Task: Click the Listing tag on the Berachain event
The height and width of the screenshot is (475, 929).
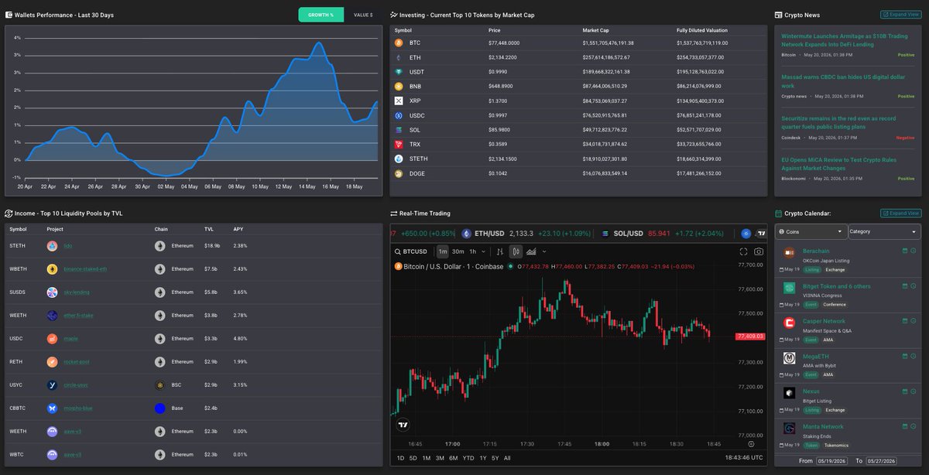Action: [x=811, y=270]
